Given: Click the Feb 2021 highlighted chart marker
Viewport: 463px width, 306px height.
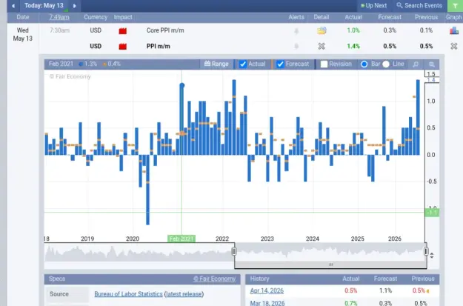Looking at the screenshot, I should (181, 239).
